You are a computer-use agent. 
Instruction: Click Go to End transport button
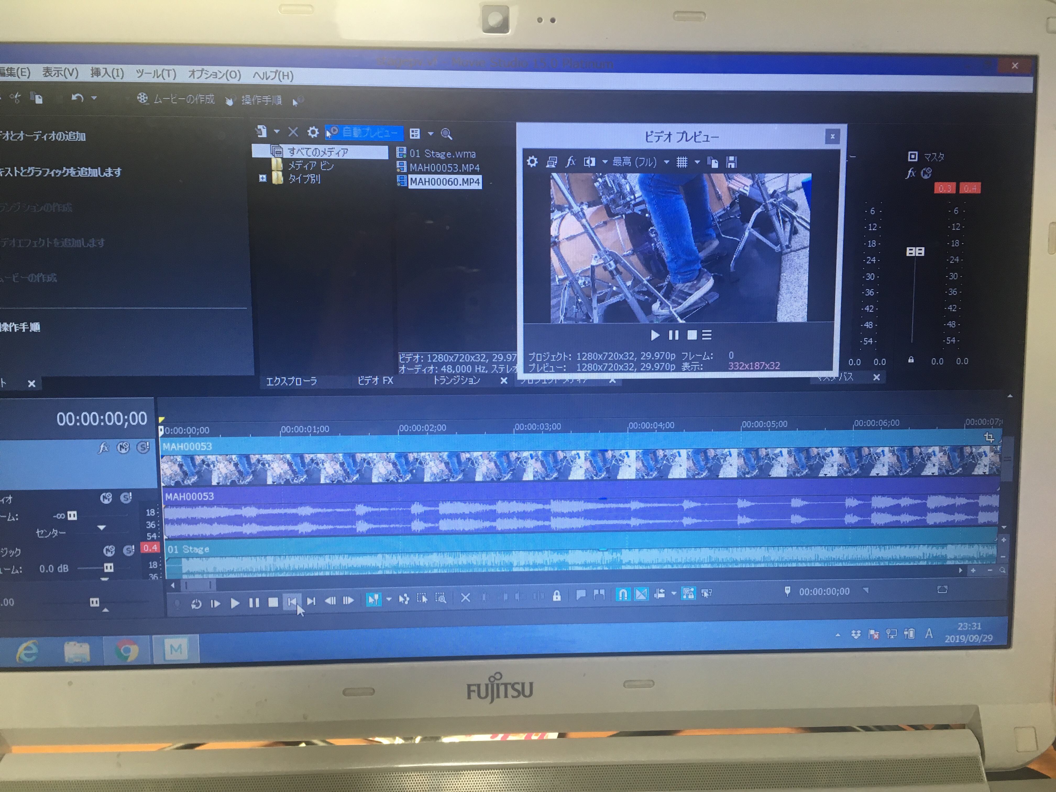pos(311,602)
